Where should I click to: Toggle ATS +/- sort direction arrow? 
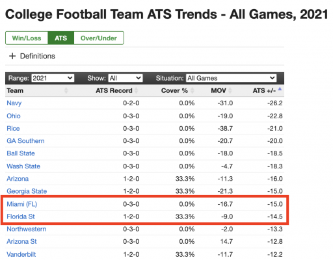tap(280, 89)
